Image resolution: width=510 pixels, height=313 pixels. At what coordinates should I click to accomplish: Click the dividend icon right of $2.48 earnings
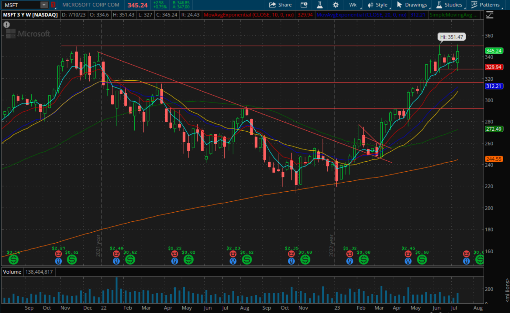(x=130, y=260)
